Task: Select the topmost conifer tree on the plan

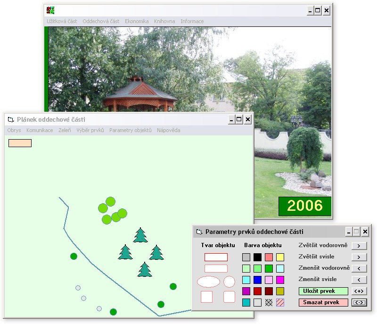Action: [x=140, y=235]
